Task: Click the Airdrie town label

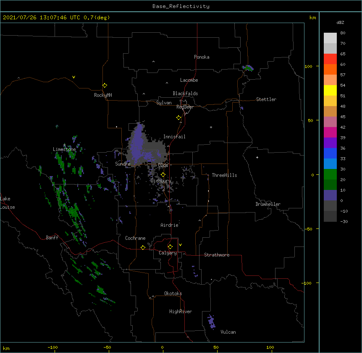Action: [169, 225]
